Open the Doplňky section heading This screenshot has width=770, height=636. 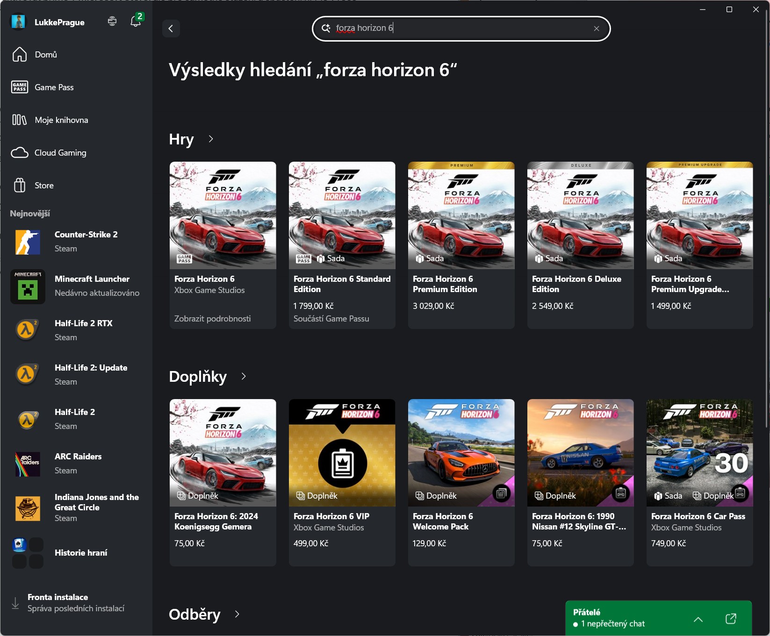click(x=198, y=377)
